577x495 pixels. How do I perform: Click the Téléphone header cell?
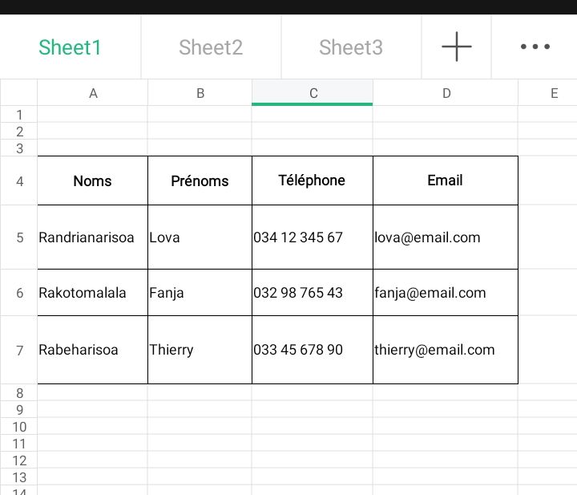tap(313, 181)
